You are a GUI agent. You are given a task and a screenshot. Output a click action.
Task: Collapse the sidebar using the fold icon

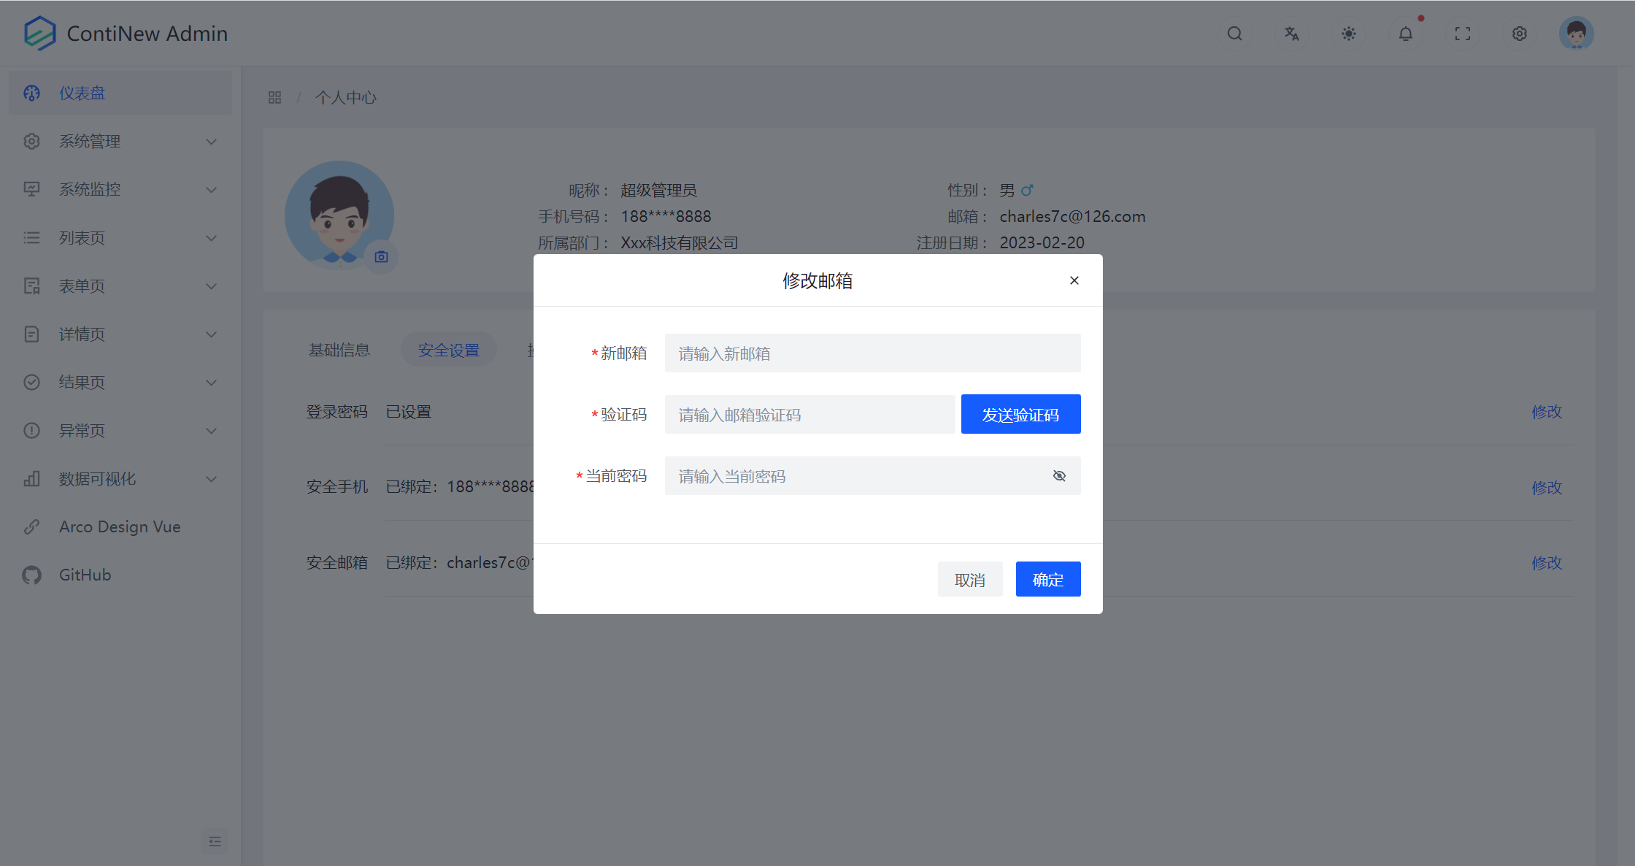tap(215, 841)
